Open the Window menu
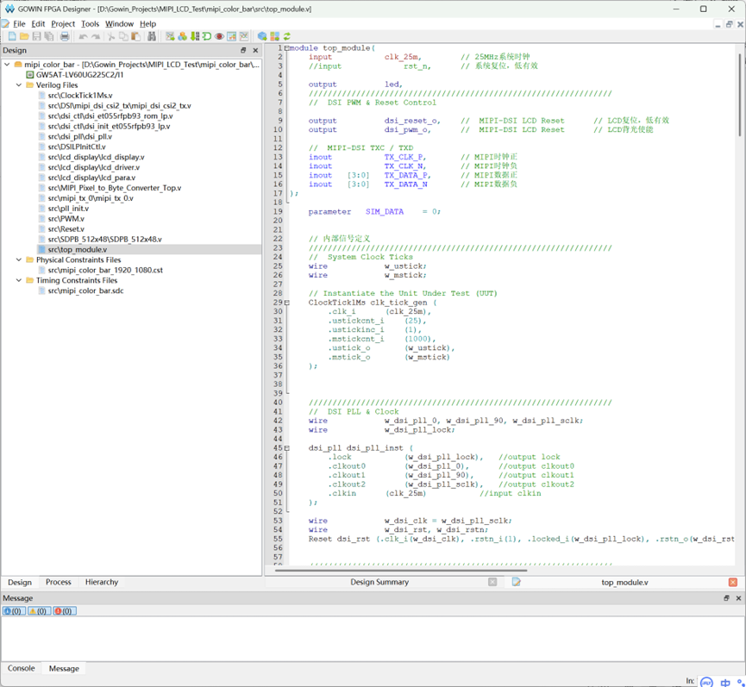 [x=119, y=24]
